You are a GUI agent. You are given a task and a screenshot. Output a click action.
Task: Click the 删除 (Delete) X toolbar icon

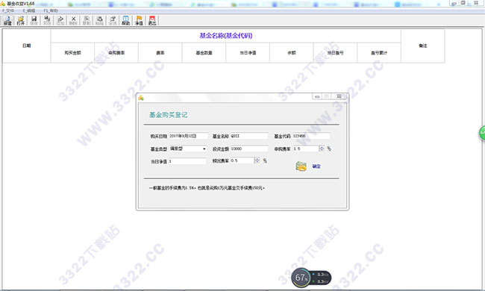pos(73,20)
